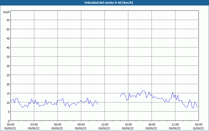The width and height of the screenshot is (209, 131).
Task: Click the 18:00 time axis label
Action: coord(152,125)
